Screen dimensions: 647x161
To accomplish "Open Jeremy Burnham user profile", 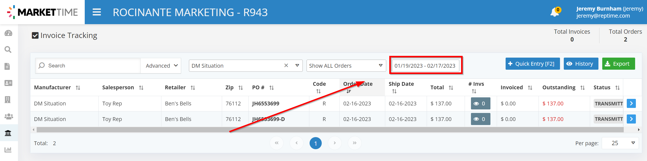I will point(610,12).
